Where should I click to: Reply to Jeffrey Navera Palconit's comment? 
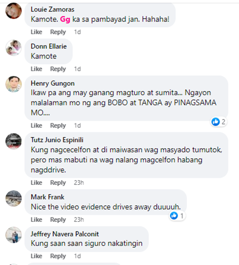58,256
